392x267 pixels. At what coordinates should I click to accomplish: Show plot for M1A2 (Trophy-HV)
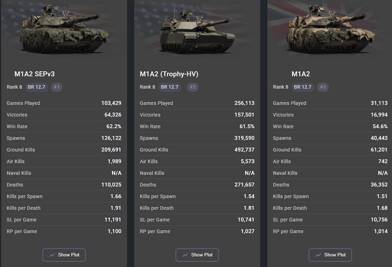[x=197, y=255]
